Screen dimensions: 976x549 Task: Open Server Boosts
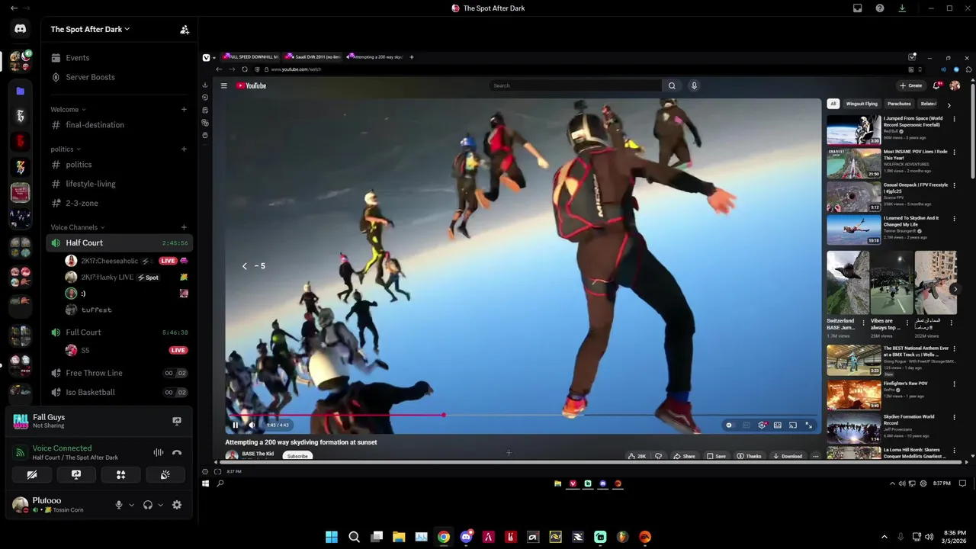point(119,77)
